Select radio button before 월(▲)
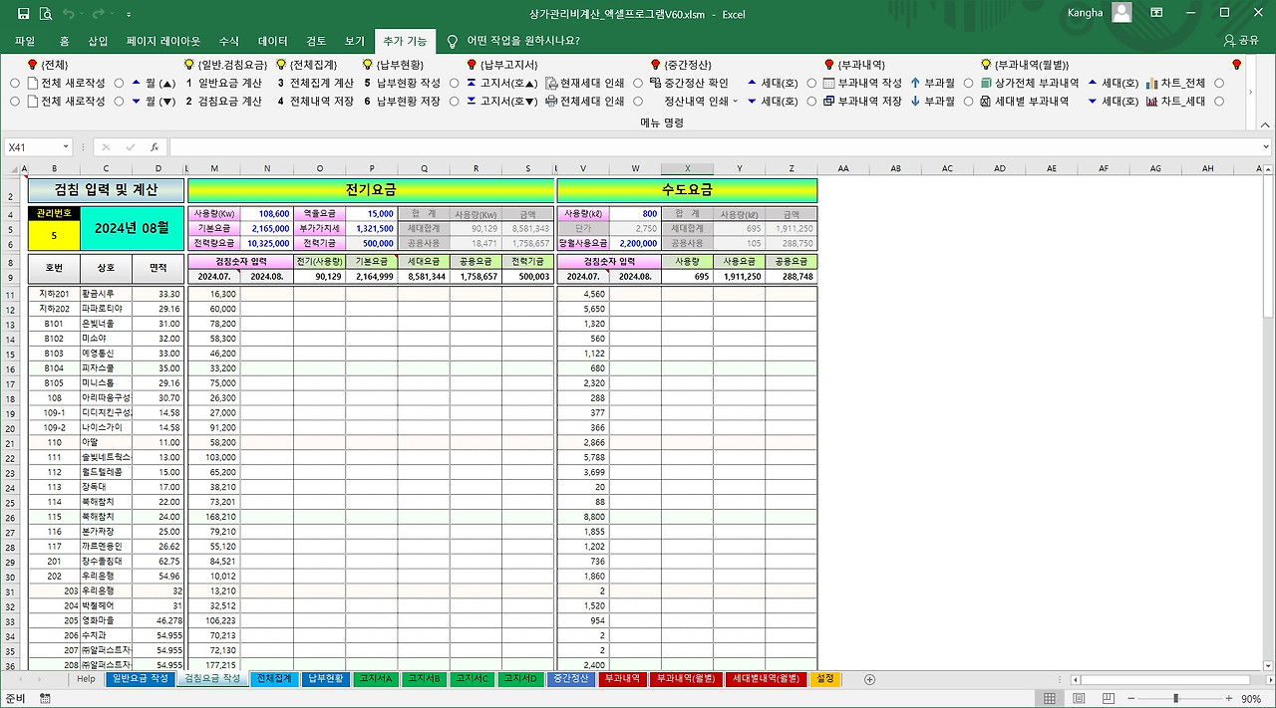The image size is (1276, 708). coord(119,83)
